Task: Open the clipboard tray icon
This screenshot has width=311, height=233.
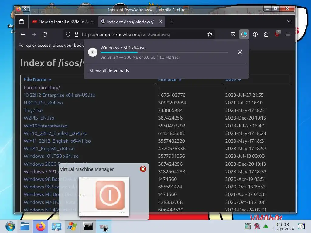Action: pos(248,226)
